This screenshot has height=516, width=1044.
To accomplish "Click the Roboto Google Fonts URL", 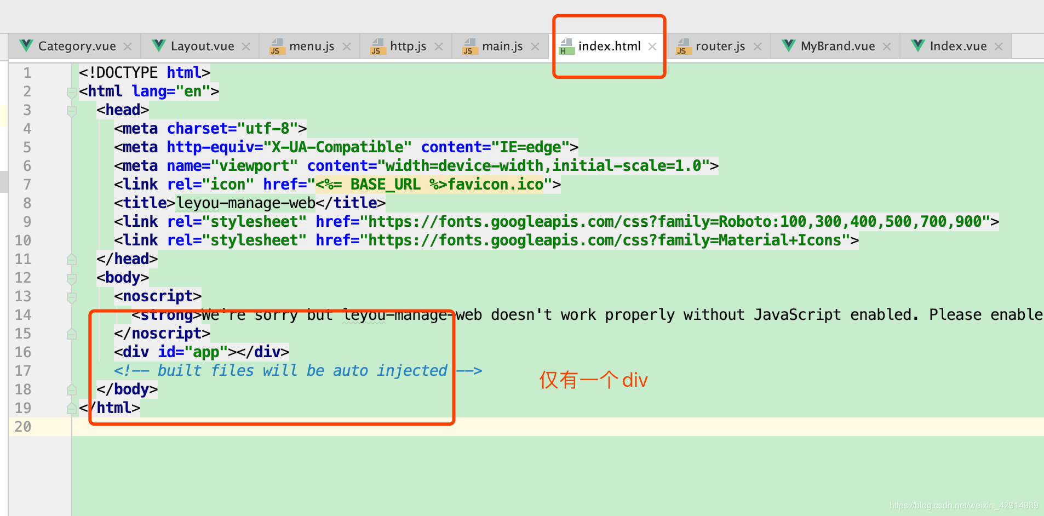I will 675,222.
